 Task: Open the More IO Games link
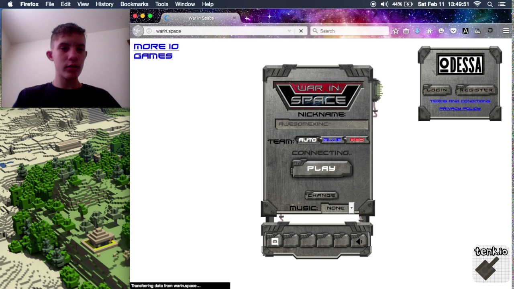pyautogui.click(x=156, y=51)
